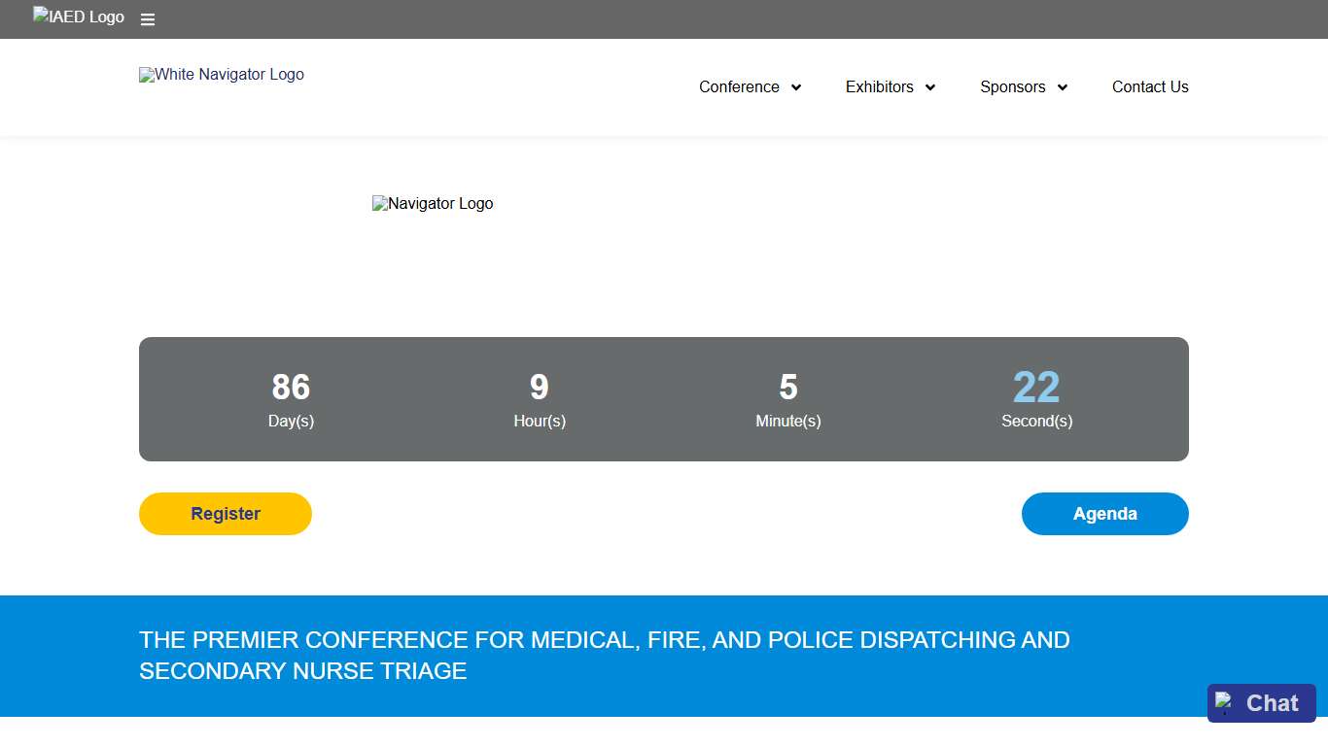Select the Conference menu item
The height and width of the screenshot is (746, 1328).
pos(739,87)
